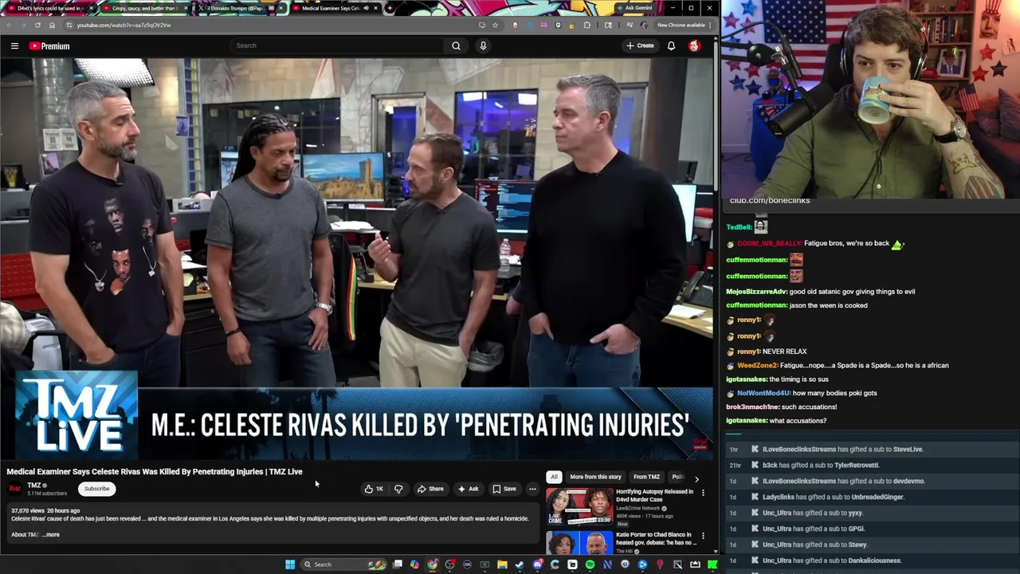The image size is (1020, 574).
Task: Open the YouTube account avatar menu
Action: coord(694,45)
